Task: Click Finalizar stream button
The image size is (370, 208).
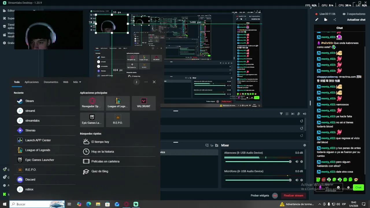Action: click(293, 196)
